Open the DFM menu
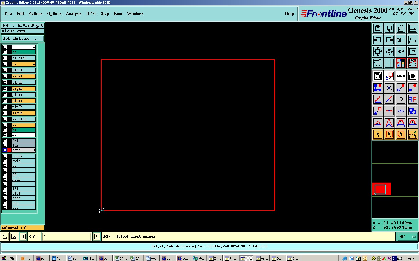 (91, 13)
